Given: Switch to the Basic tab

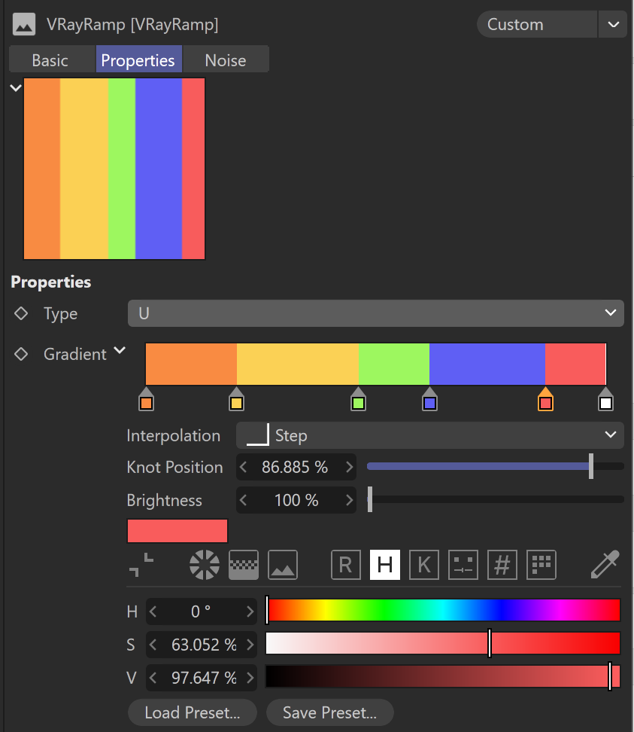Looking at the screenshot, I should tap(50, 60).
